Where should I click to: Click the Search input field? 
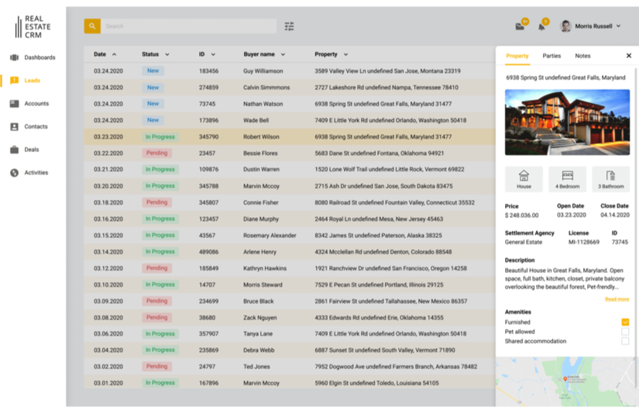coord(189,26)
